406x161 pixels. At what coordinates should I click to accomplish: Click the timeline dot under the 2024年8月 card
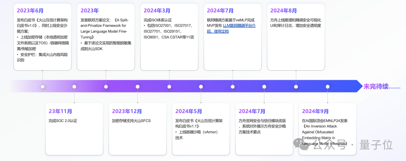click(x=296, y=87)
